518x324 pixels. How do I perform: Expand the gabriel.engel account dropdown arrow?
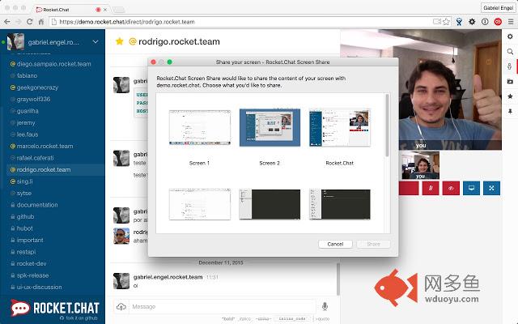[96, 41]
